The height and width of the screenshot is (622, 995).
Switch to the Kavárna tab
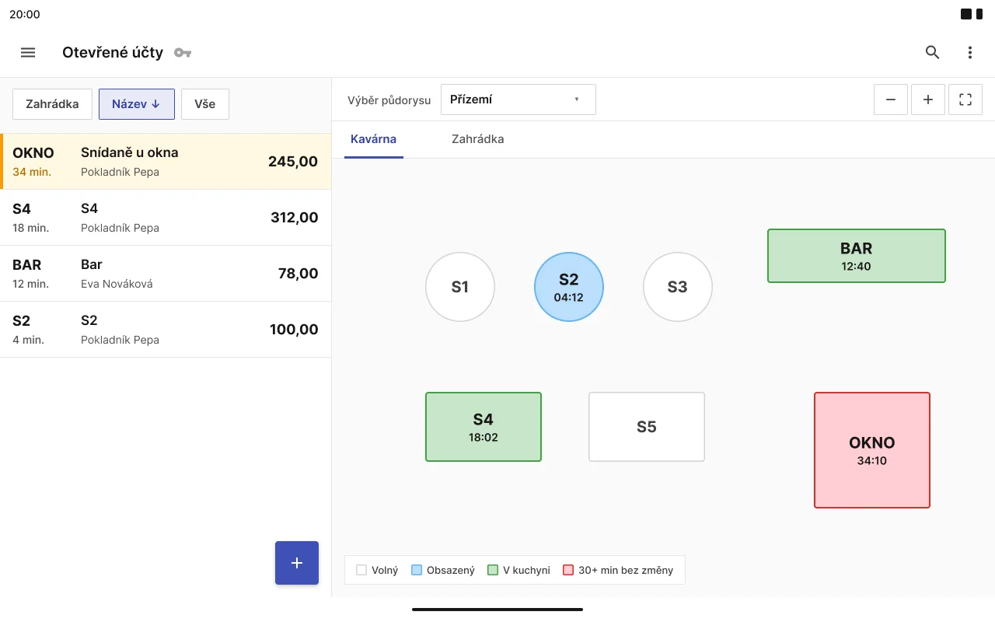(374, 140)
